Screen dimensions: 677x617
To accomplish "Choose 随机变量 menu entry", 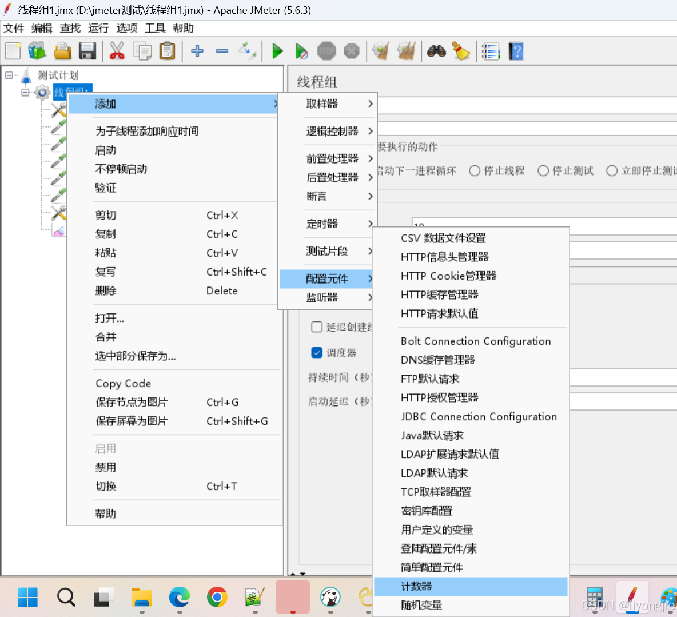I will click(471, 606).
